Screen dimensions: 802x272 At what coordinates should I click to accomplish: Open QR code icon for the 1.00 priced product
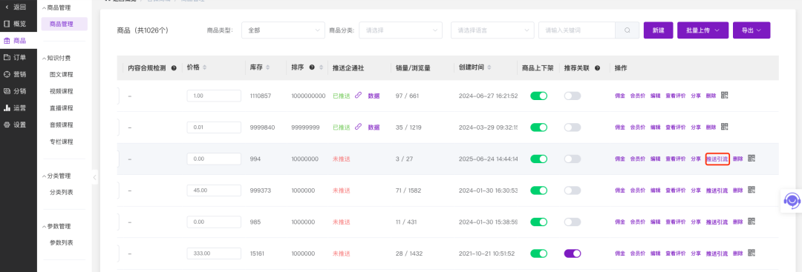pos(724,95)
